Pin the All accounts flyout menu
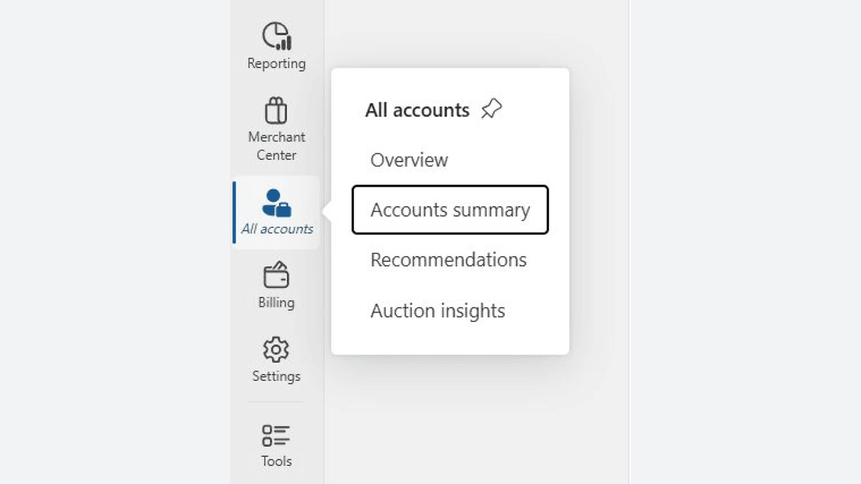 click(492, 109)
